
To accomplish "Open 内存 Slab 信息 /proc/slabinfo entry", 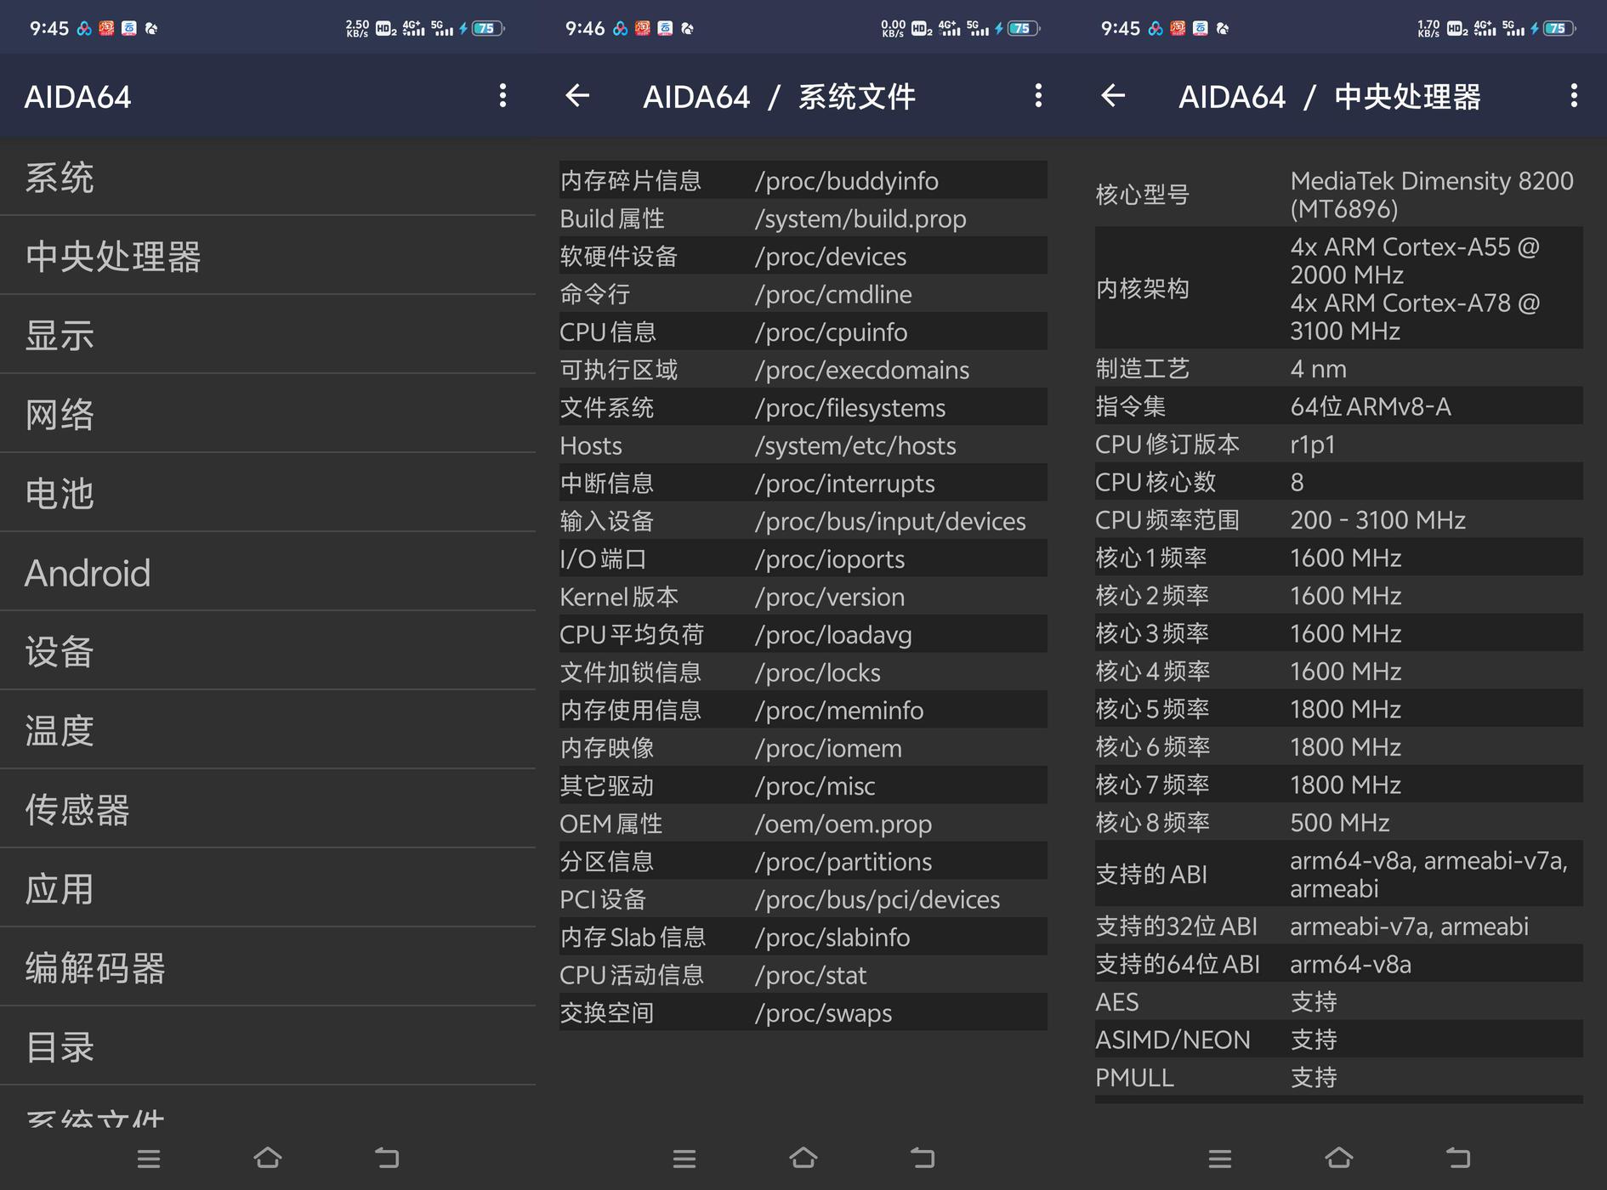I will click(x=803, y=937).
